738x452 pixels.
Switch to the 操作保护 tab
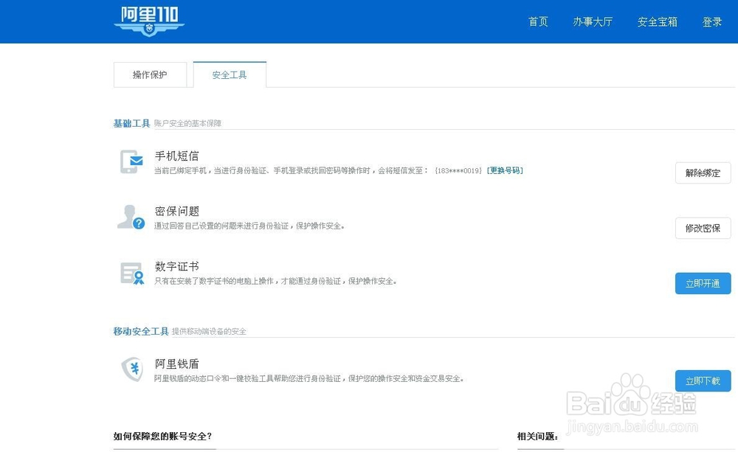[x=150, y=74]
